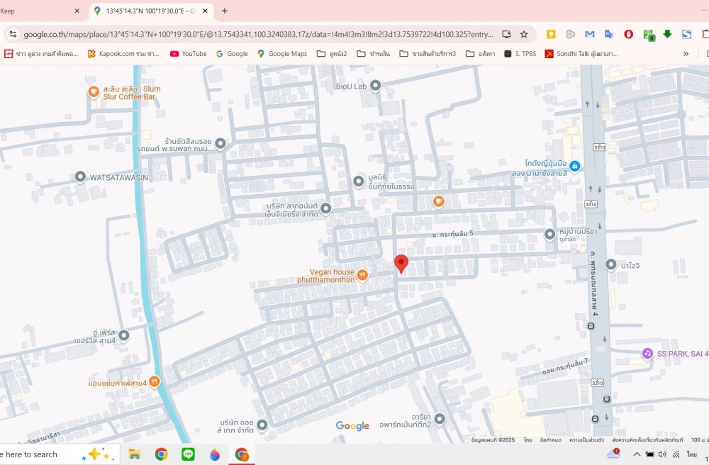Click the bus stop icon beside ถ. พุทธมณฑลสาย 4 label
Viewport: 709px width, 465px height.
(591, 326)
